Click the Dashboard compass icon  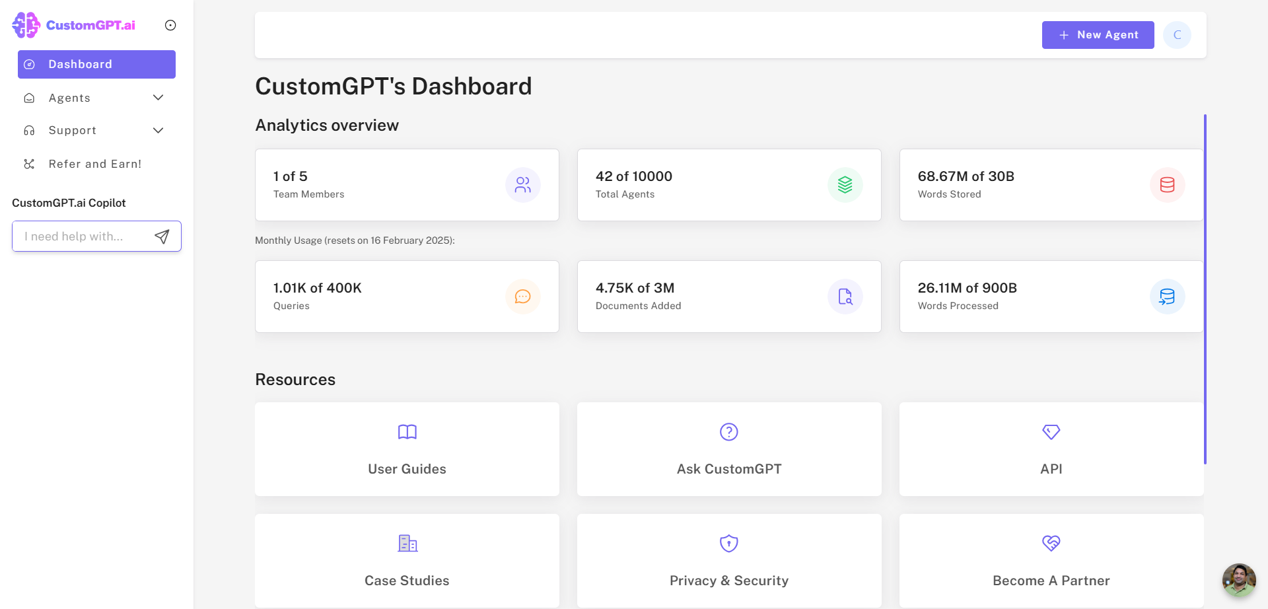pos(29,64)
